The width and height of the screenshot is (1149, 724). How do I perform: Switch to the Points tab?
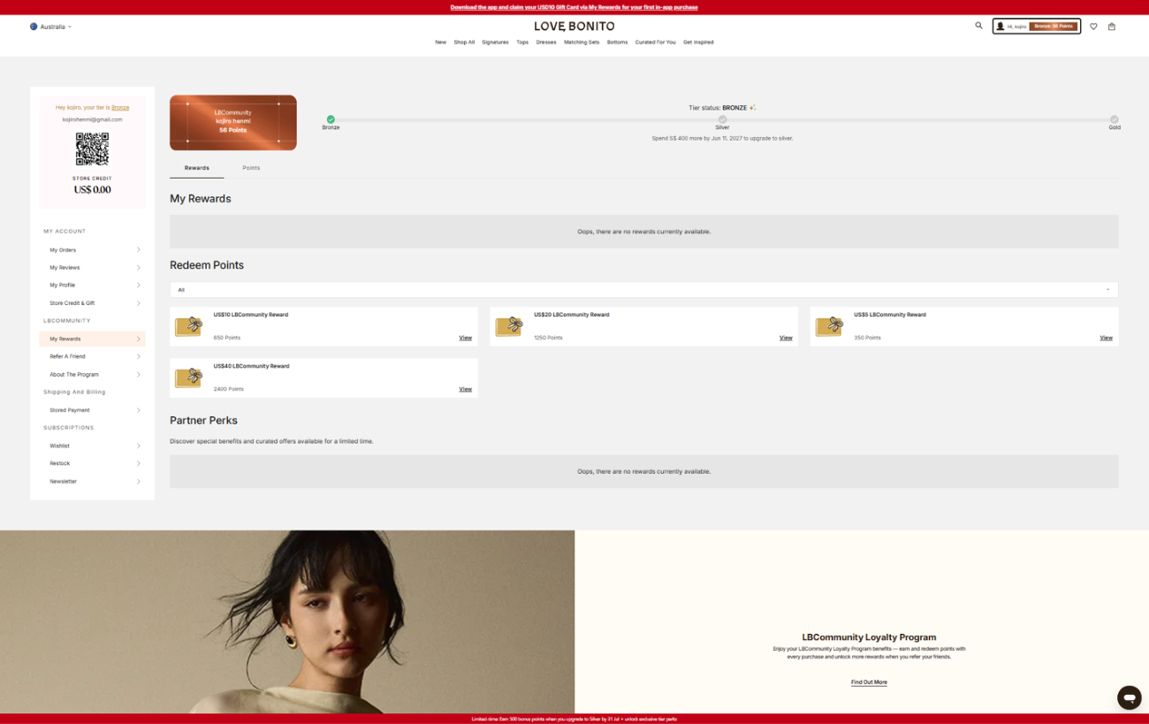(251, 168)
